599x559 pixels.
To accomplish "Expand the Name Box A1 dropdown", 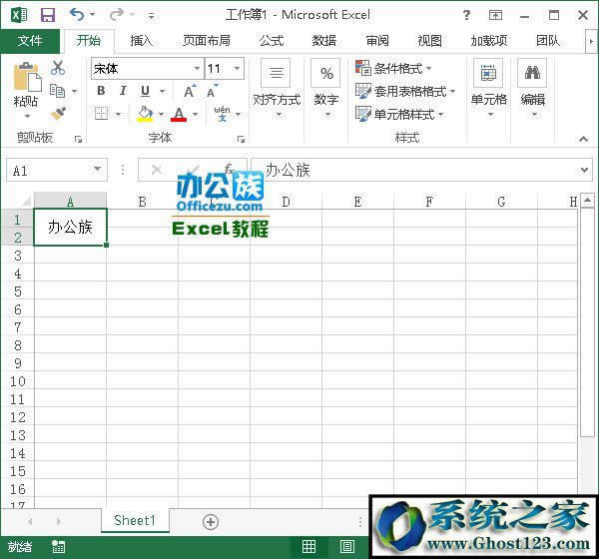I will (x=97, y=171).
